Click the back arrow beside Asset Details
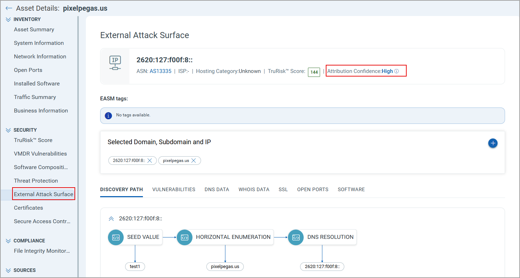 [9, 8]
